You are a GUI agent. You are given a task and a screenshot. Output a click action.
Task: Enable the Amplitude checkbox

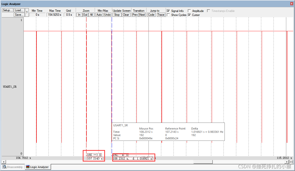click(189, 11)
